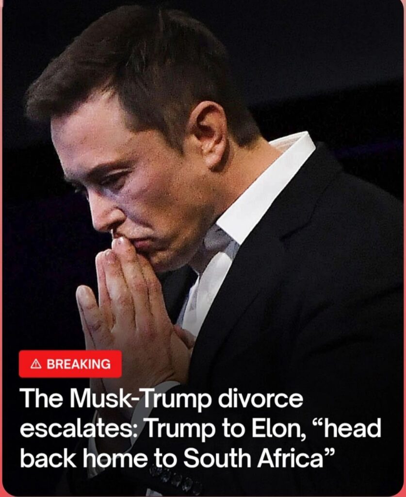The image size is (406, 497).
Task: Click the word "divorce" in the headline
Action: 260,398
